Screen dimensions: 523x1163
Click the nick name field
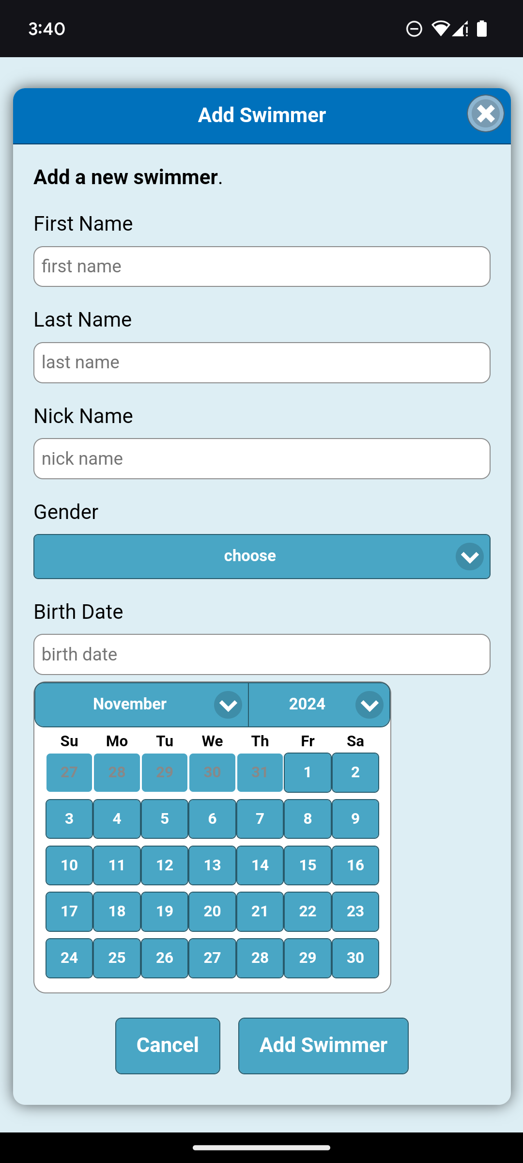261,458
